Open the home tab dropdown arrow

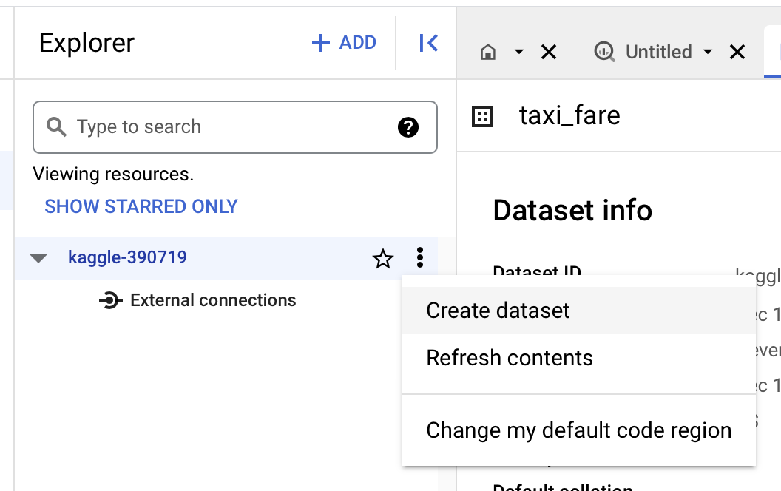520,52
